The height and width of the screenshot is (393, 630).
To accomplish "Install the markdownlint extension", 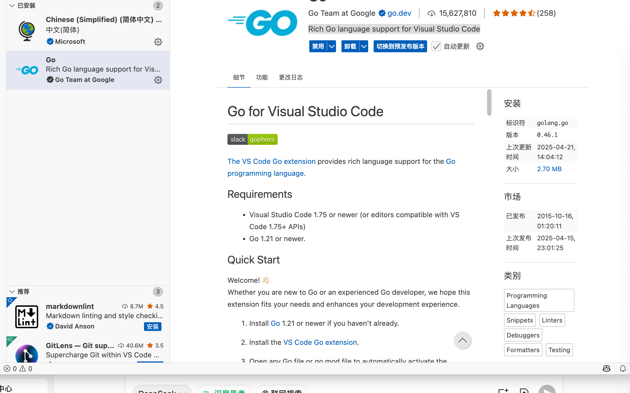I will point(153,327).
